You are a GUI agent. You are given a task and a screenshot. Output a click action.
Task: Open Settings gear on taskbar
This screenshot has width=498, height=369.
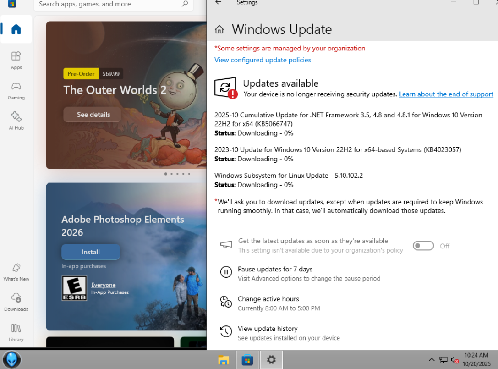271,360
